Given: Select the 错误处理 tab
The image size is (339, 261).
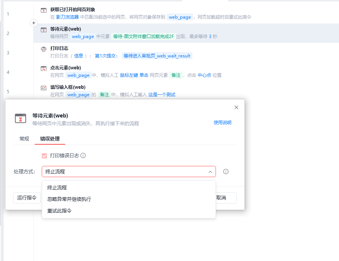Looking at the screenshot, I should (50, 139).
